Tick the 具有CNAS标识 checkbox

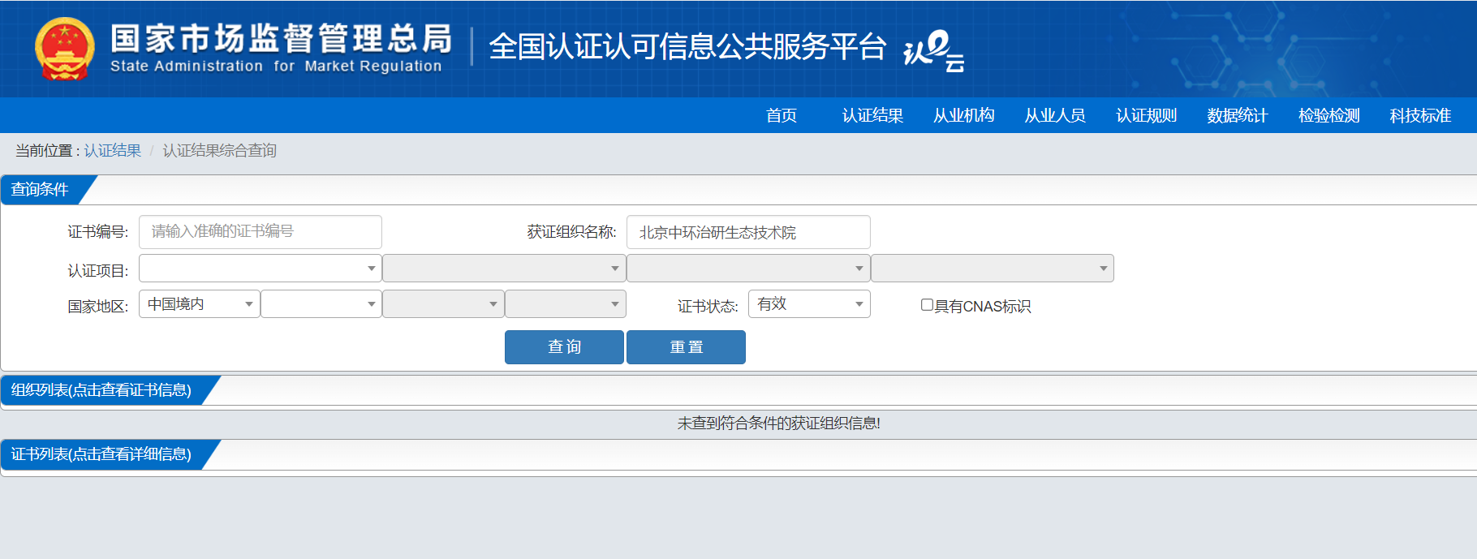pyautogui.click(x=927, y=305)
